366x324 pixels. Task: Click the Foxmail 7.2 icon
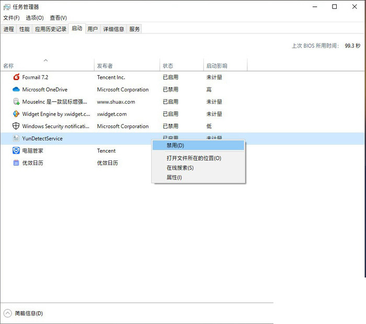tap(16, 77)
